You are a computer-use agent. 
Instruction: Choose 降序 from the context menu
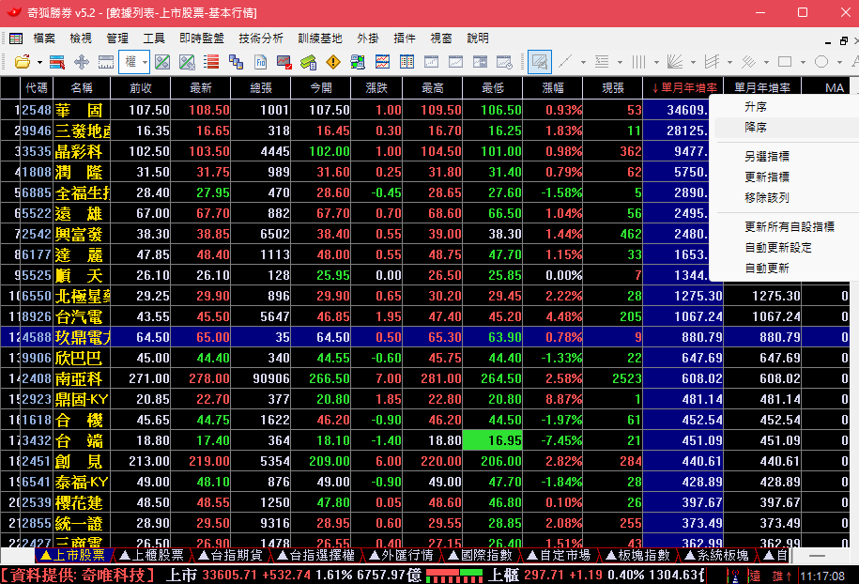[756, 127]
